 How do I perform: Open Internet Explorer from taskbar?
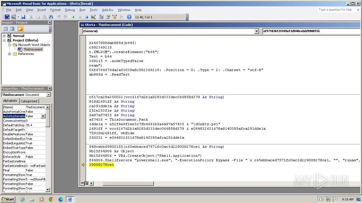22,199
